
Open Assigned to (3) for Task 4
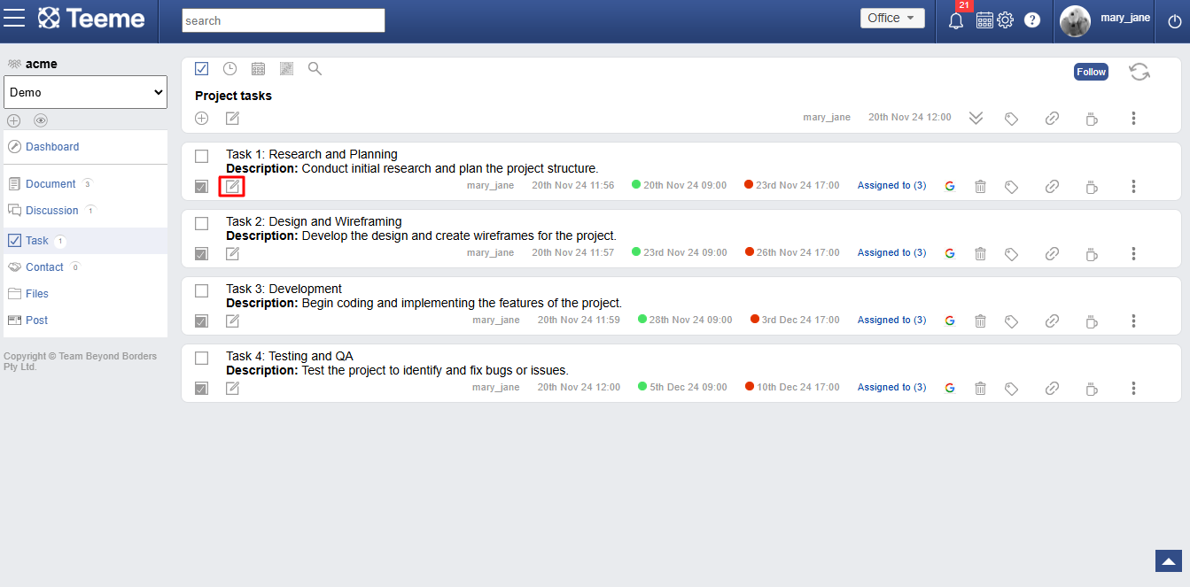pos(891,388)
